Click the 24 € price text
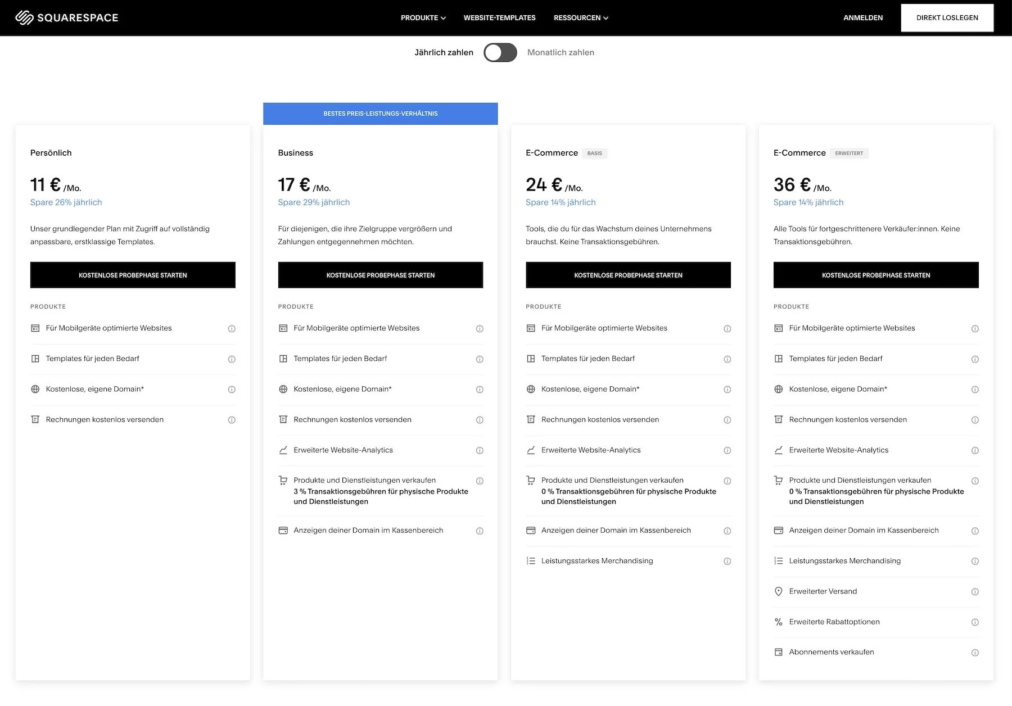This screenshot has width=1012, height=706. pos(544,184)
